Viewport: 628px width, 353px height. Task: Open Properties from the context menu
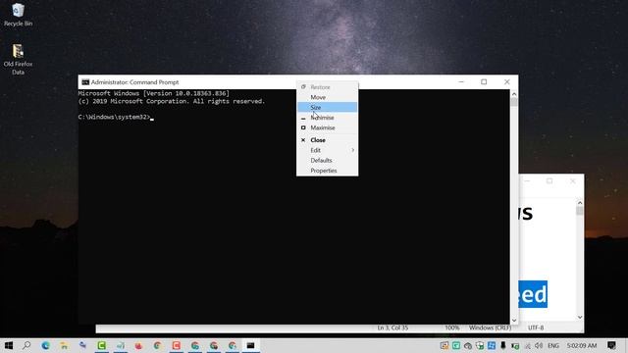pyautogui.click(x=327, y=171)
